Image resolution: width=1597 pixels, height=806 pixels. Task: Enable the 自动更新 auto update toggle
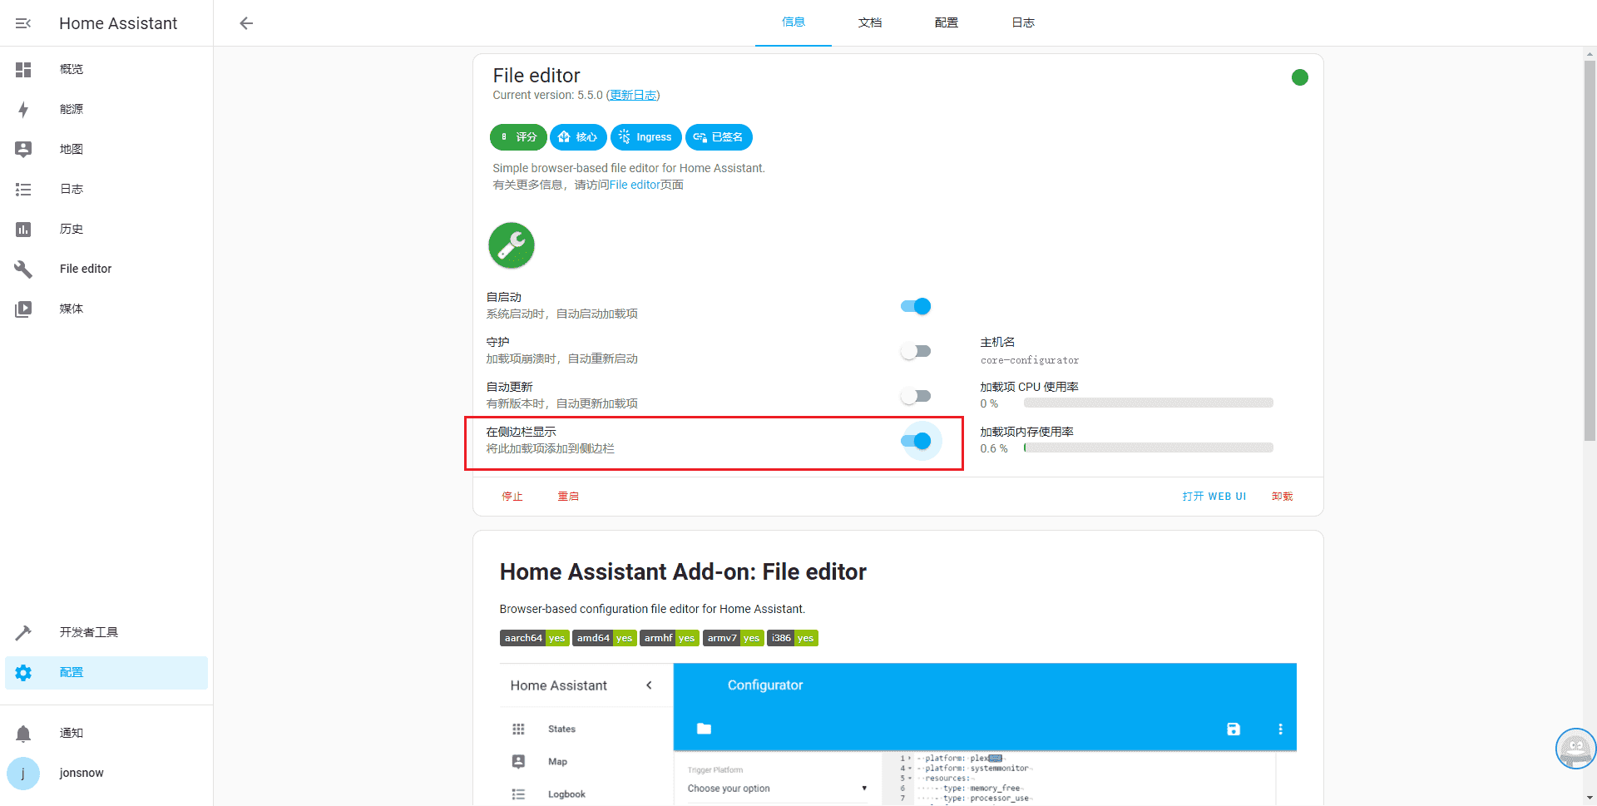coord(915,395)
